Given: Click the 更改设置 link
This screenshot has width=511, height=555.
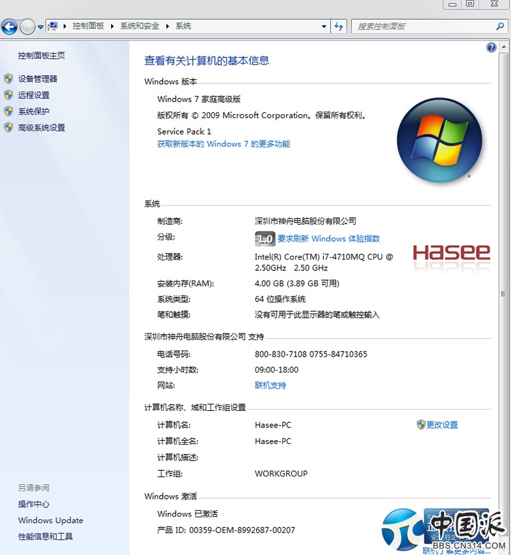Looking at the screenshot, I should tap(442, 425).
